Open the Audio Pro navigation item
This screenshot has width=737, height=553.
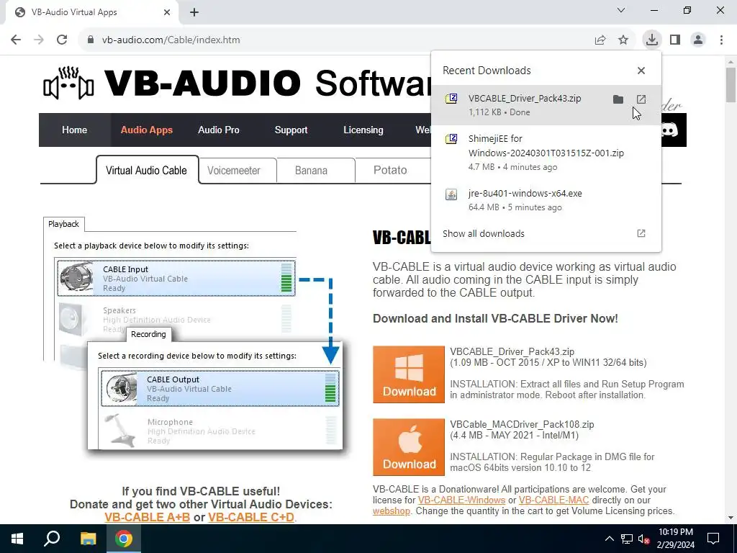[x=219, y=130]
